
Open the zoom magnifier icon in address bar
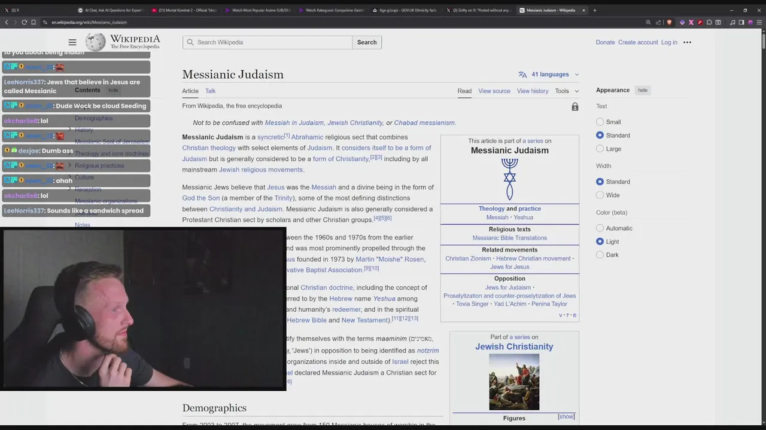point(648,22)
